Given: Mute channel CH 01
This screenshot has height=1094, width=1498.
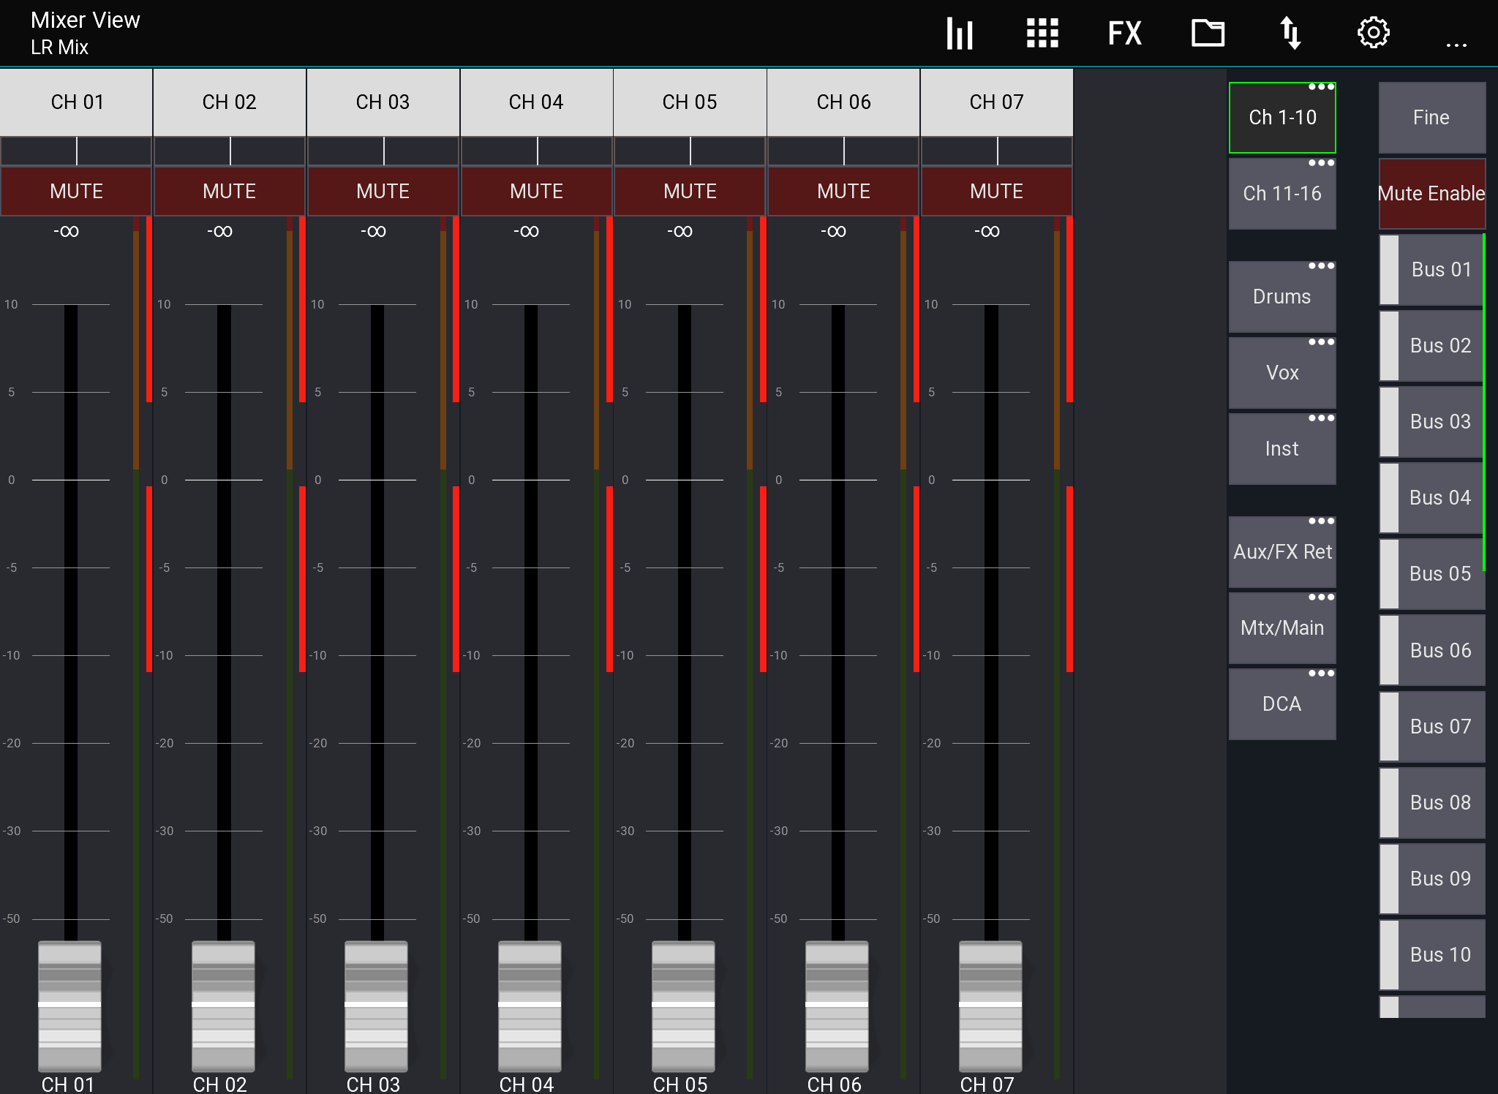Looking at the screenshot, I should 76,191.
